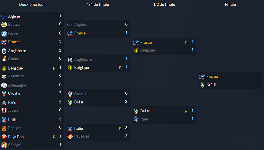Select Belgique in the 1/2 de finale

point(148,50)
